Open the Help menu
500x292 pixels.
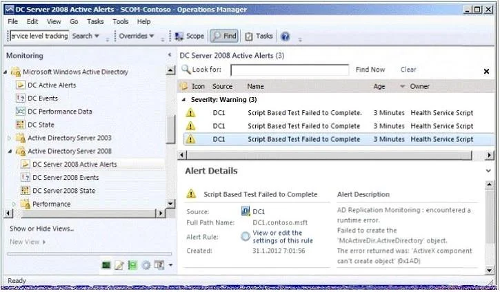[144, 21]
